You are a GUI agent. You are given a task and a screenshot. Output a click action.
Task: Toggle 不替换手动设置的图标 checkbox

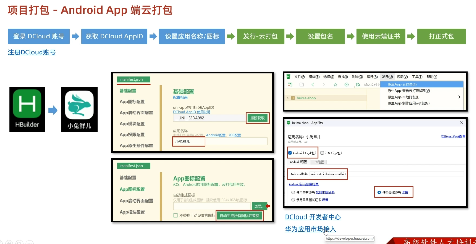(x=175, y=215)
